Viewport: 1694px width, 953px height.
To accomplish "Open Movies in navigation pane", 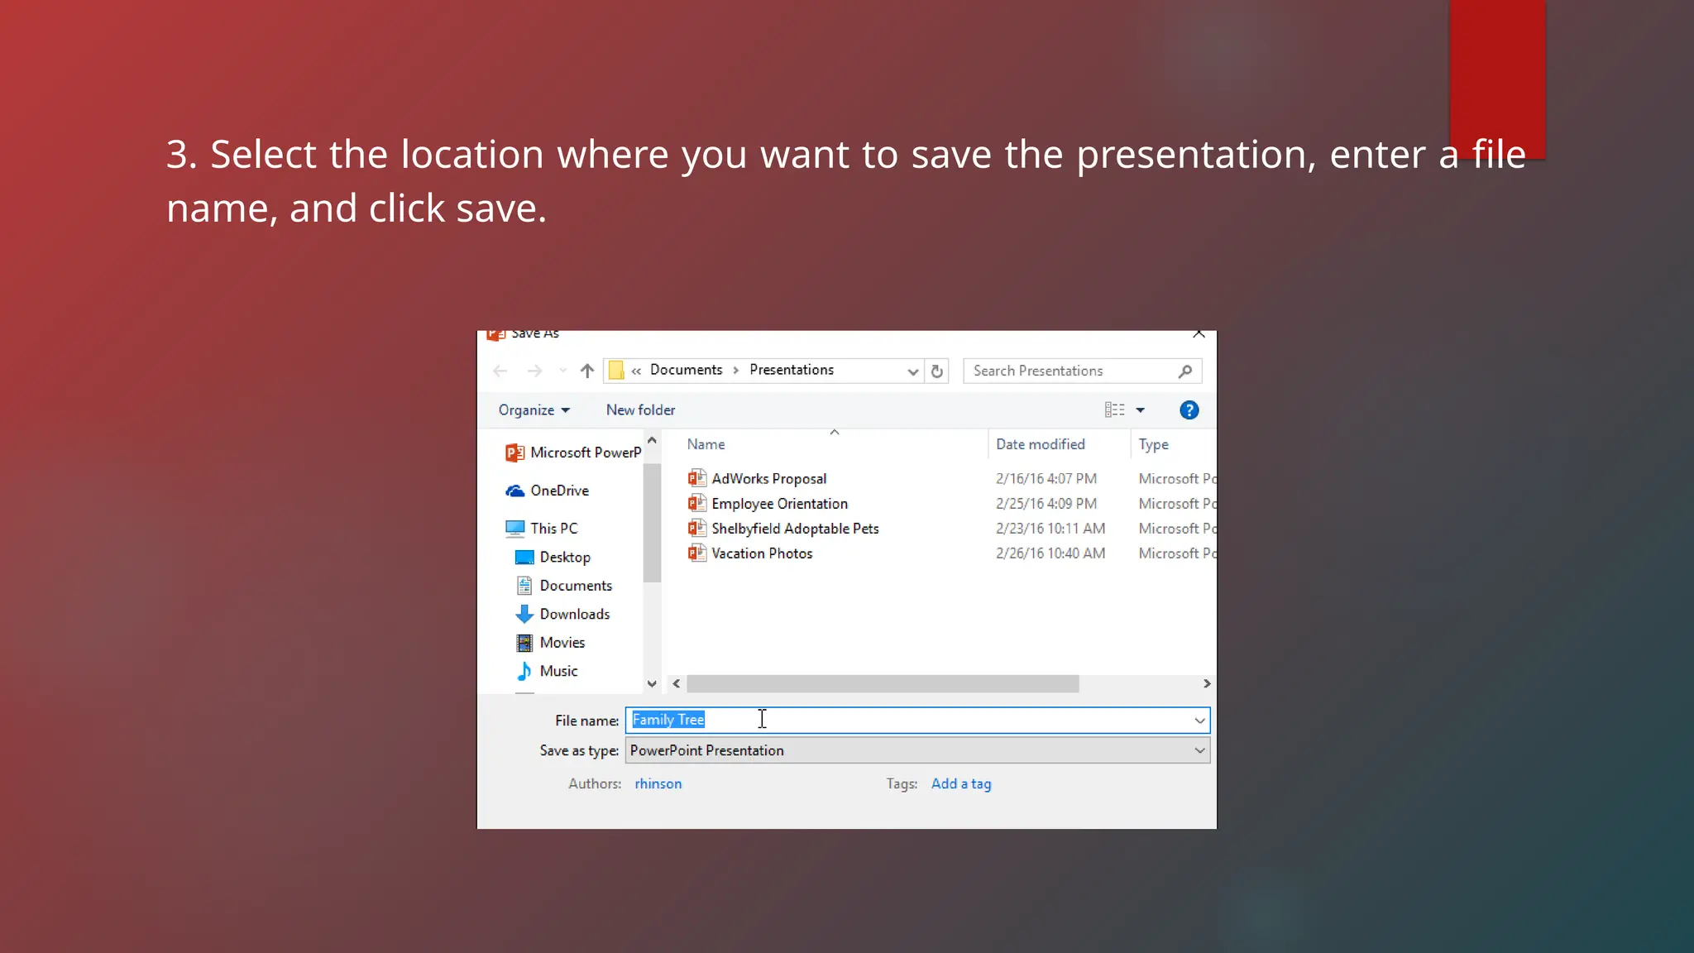I will (550, 643).
